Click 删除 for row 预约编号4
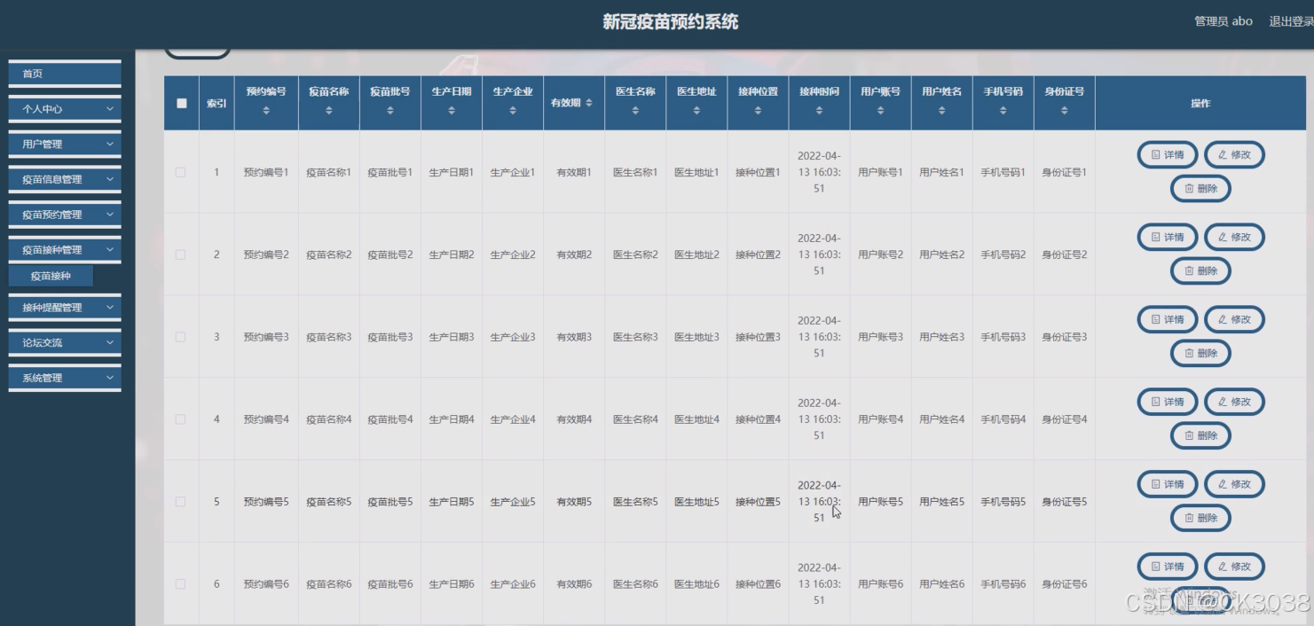The height and width of the screenshot is (626, 1314). (1200, 436)
